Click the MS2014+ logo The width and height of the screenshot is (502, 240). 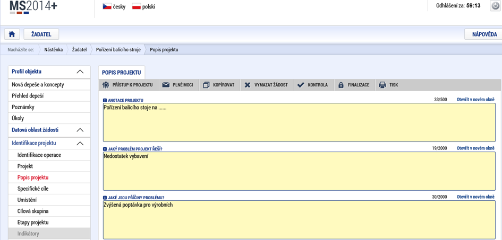click(x=33, y=7)
